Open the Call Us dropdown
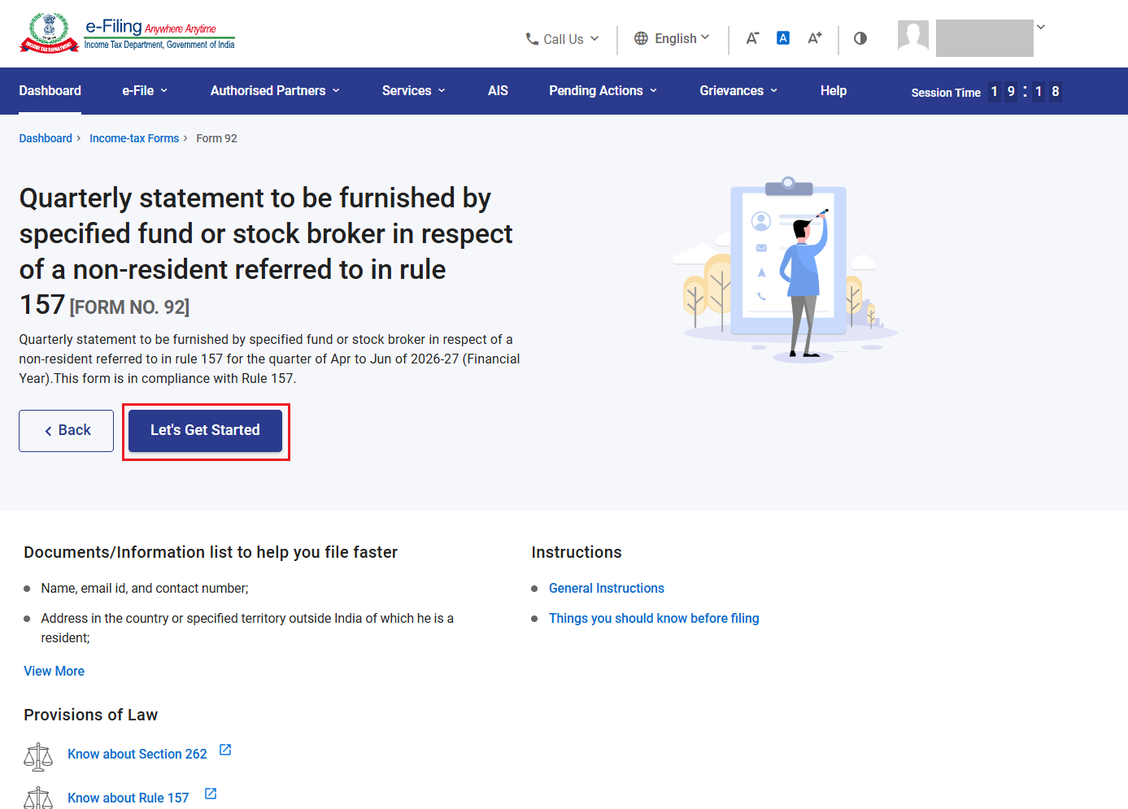 click(x=562, y=39)
